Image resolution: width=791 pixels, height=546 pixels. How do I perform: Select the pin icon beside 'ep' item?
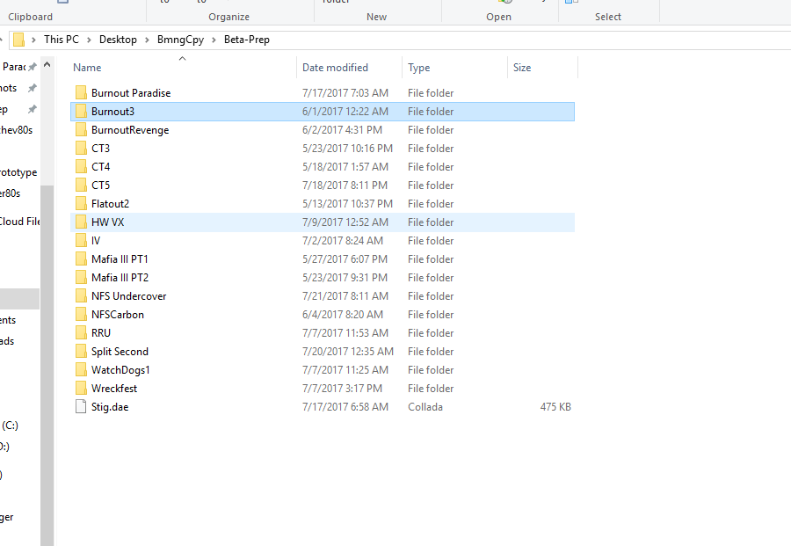[33, 109]
